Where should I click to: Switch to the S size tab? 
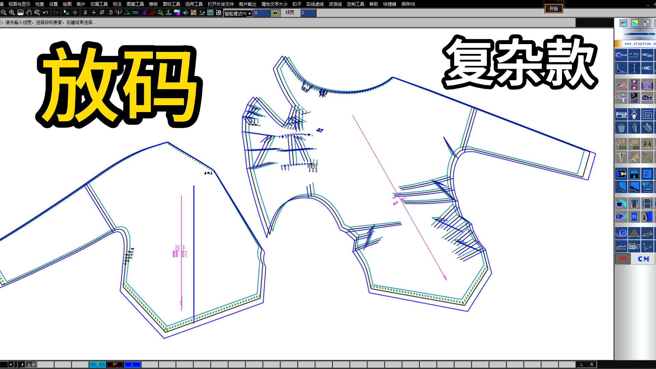pos(97,365)
